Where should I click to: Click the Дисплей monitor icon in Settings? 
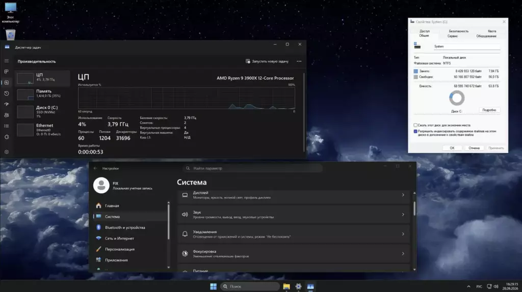[185, 195]
